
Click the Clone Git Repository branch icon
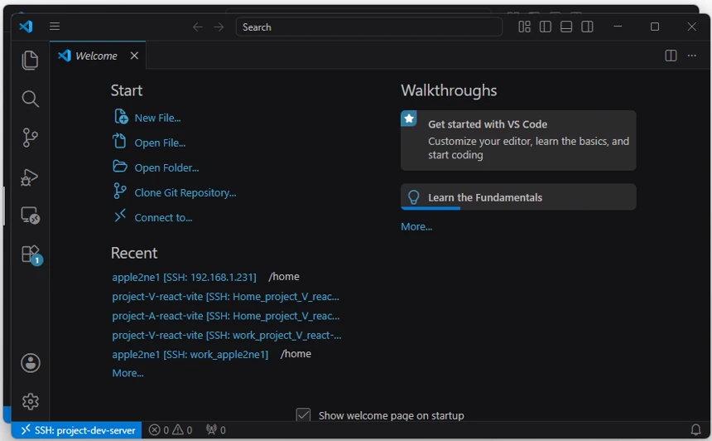coord(119,191)
